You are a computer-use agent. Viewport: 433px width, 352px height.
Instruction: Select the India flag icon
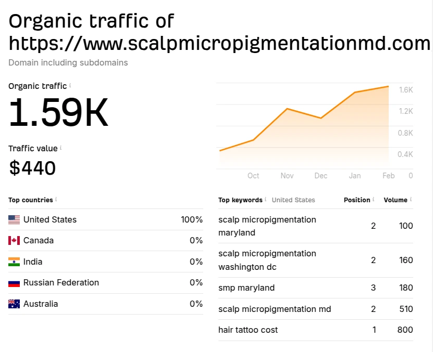(14, 262)
